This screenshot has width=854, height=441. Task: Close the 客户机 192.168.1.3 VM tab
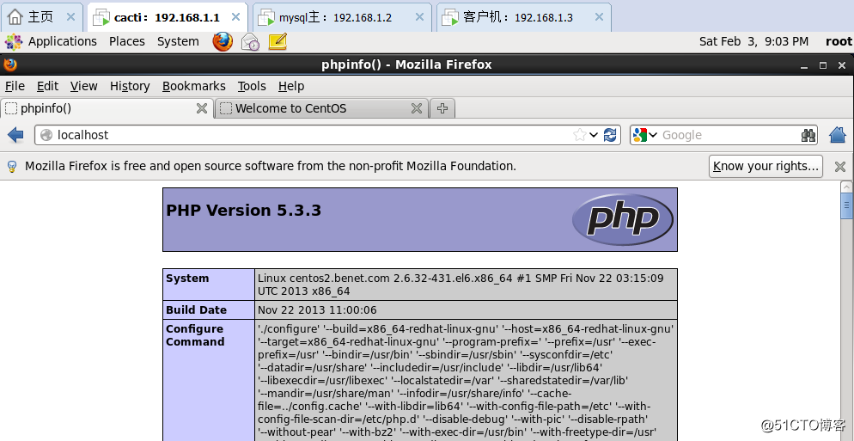(599, 17)
